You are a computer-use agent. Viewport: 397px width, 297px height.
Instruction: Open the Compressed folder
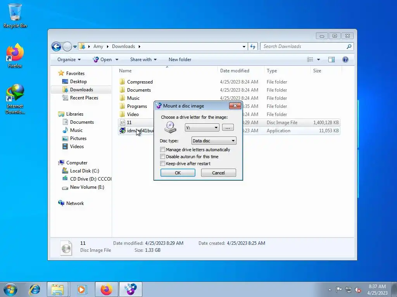coord(140,82)
